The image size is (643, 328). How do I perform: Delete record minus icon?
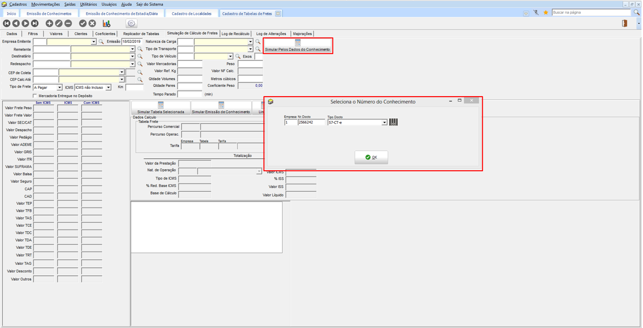68,23
